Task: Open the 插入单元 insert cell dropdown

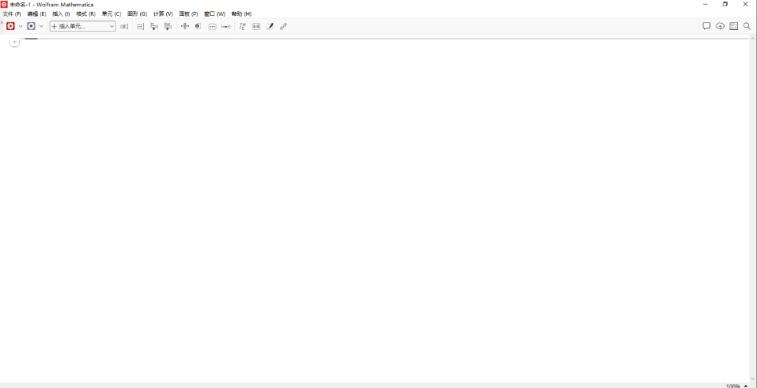Action: point(83,27)
